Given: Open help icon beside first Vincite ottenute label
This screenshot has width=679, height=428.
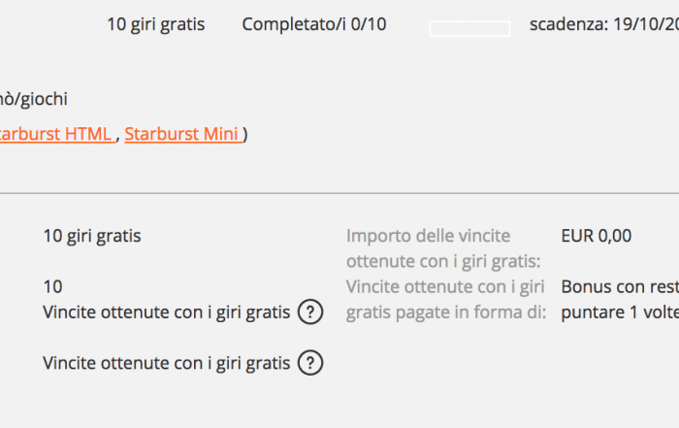Looking at the screenshot, I should [x=310, y=312].
